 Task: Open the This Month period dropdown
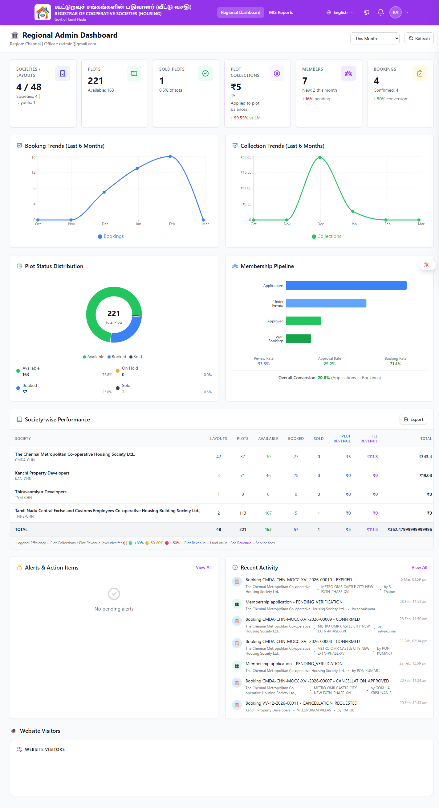point(375,38)
